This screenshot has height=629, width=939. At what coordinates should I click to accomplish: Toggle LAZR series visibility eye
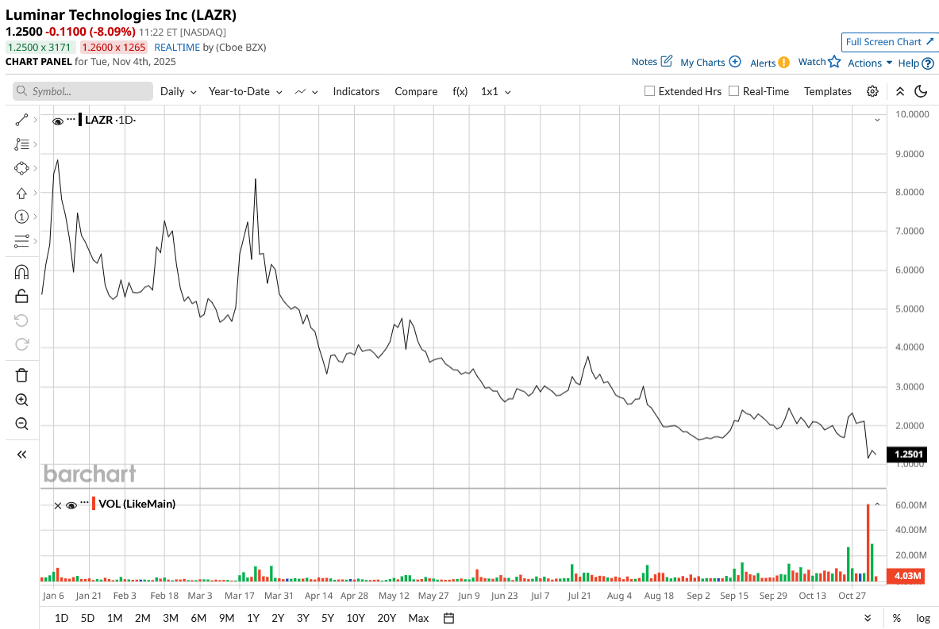(x=58, y=121)
